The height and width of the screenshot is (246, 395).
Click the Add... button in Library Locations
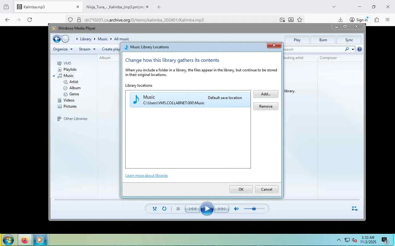pyautogui.click(x=266, y=94)
